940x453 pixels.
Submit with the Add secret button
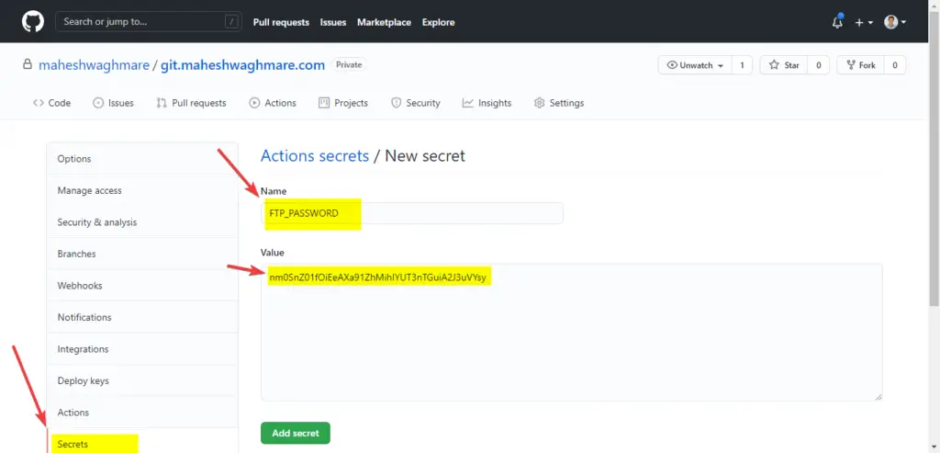pyautogui.click(x=296, y=433)
